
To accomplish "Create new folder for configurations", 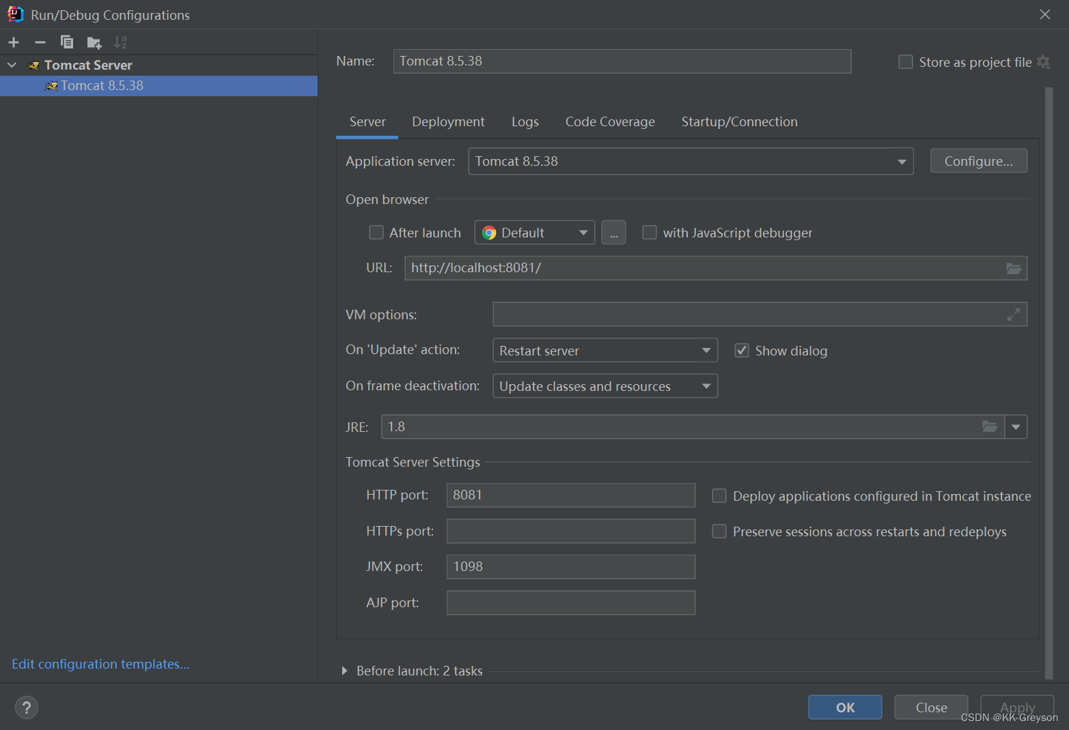I will pyautogui.click(x=94, y=43).
